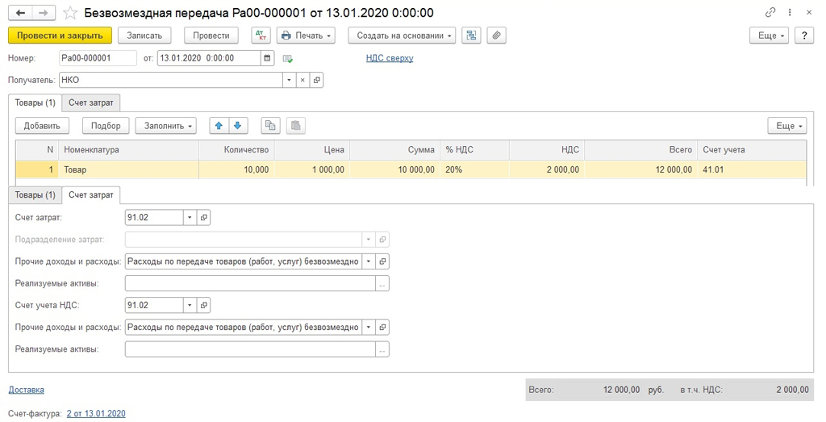Open the table's Еще menu
The width and height of the screenshot is (826, 422).
tap(787, 125)
